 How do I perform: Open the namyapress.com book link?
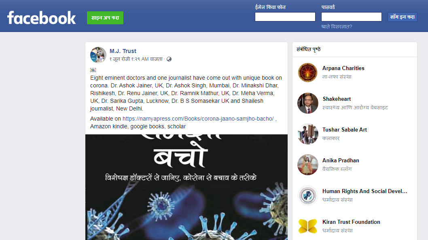198,119
